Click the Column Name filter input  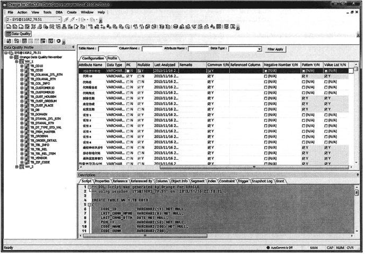(x=152, y=49)
